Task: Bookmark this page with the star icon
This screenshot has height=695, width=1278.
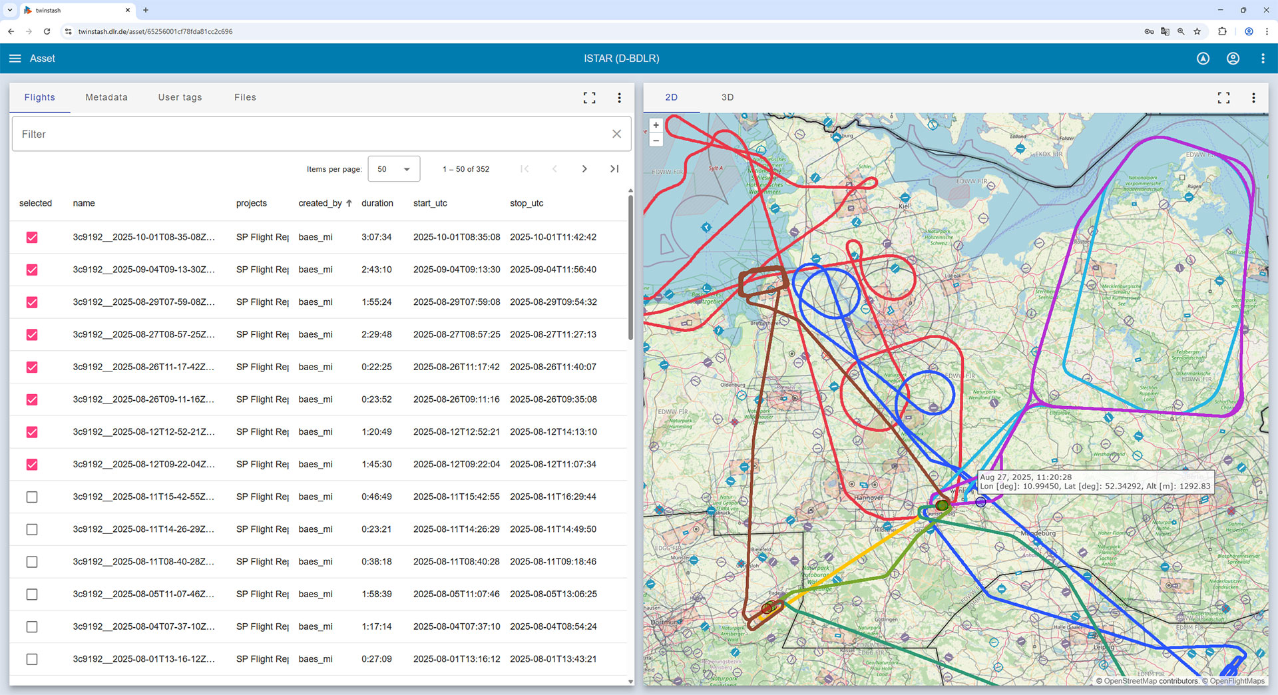Action: (1197, 31)
